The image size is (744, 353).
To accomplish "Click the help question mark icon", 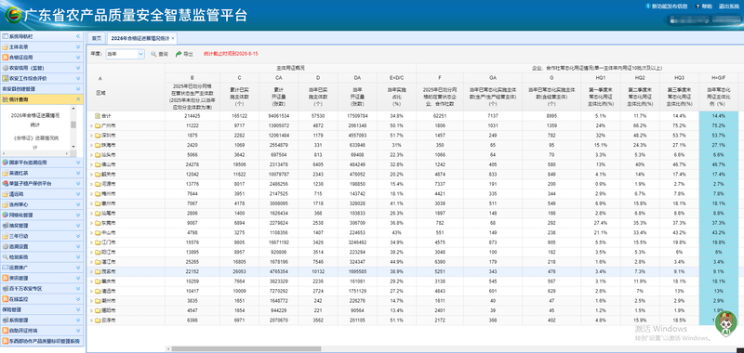I will (697, 7).
